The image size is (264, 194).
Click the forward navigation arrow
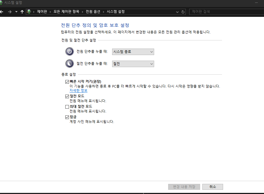click(10, 12)
